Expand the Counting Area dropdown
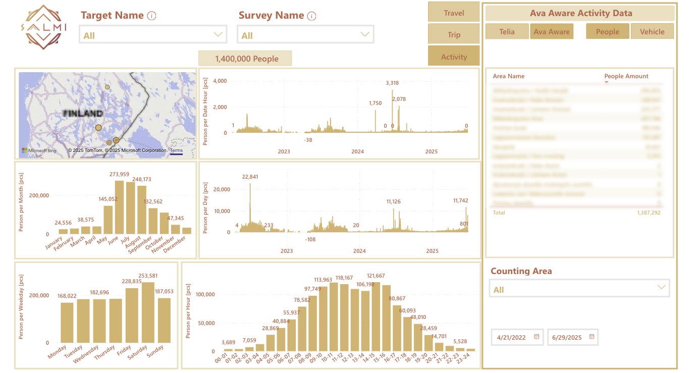The image size is (692, 373). [x=661, y=288]
